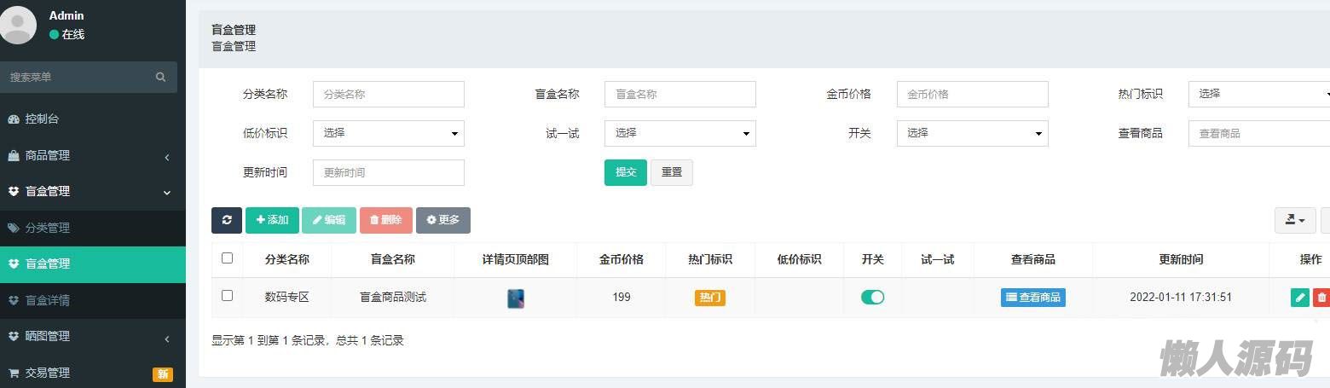The image size is (1330, 388).
Task: Click the 删除 toolbar button
Action: coord(386,220)
